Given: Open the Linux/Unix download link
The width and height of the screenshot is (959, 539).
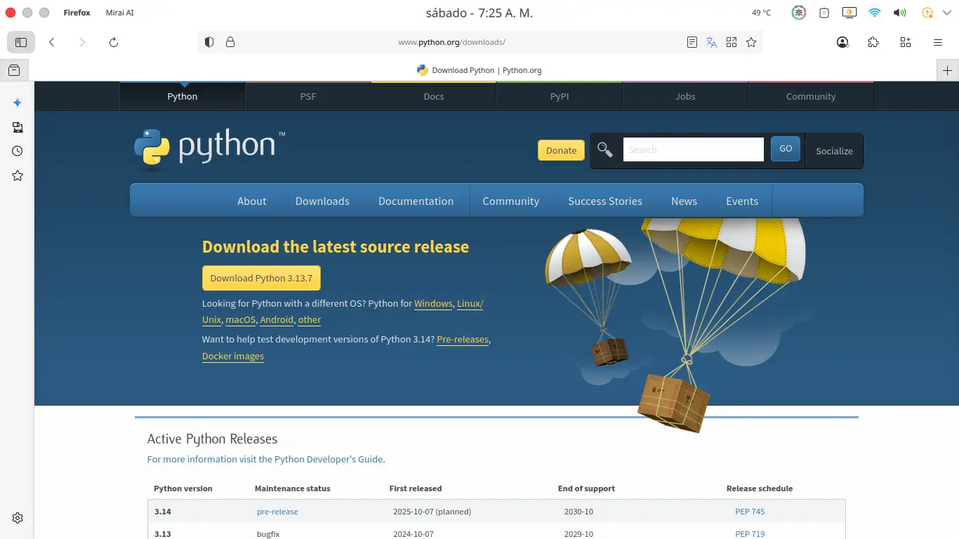Looking at the screenshot, I should [x=470, y=304].
